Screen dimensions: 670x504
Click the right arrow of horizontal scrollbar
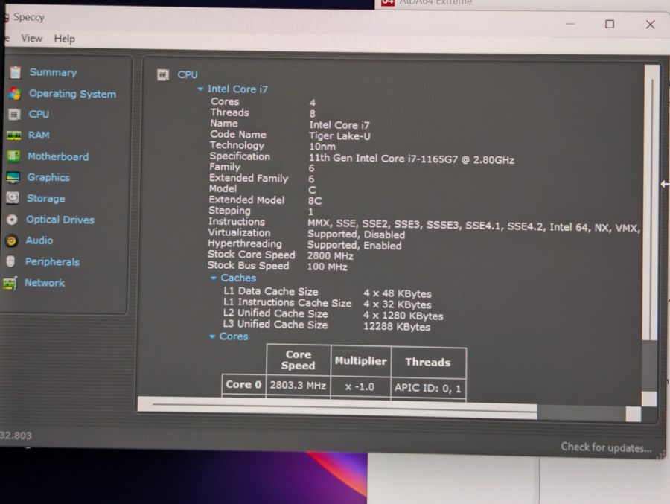coord(634,414)
